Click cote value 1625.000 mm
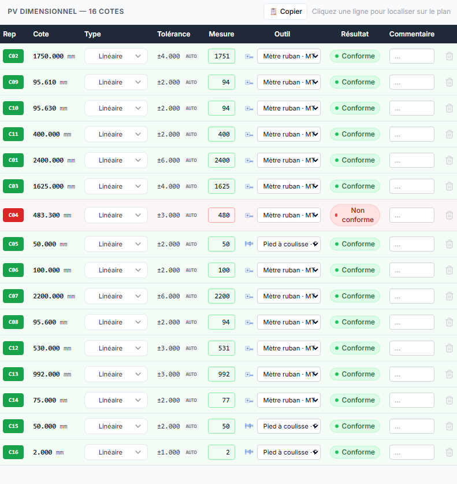This screenshot has width=457, height=484. coord(54,186)
